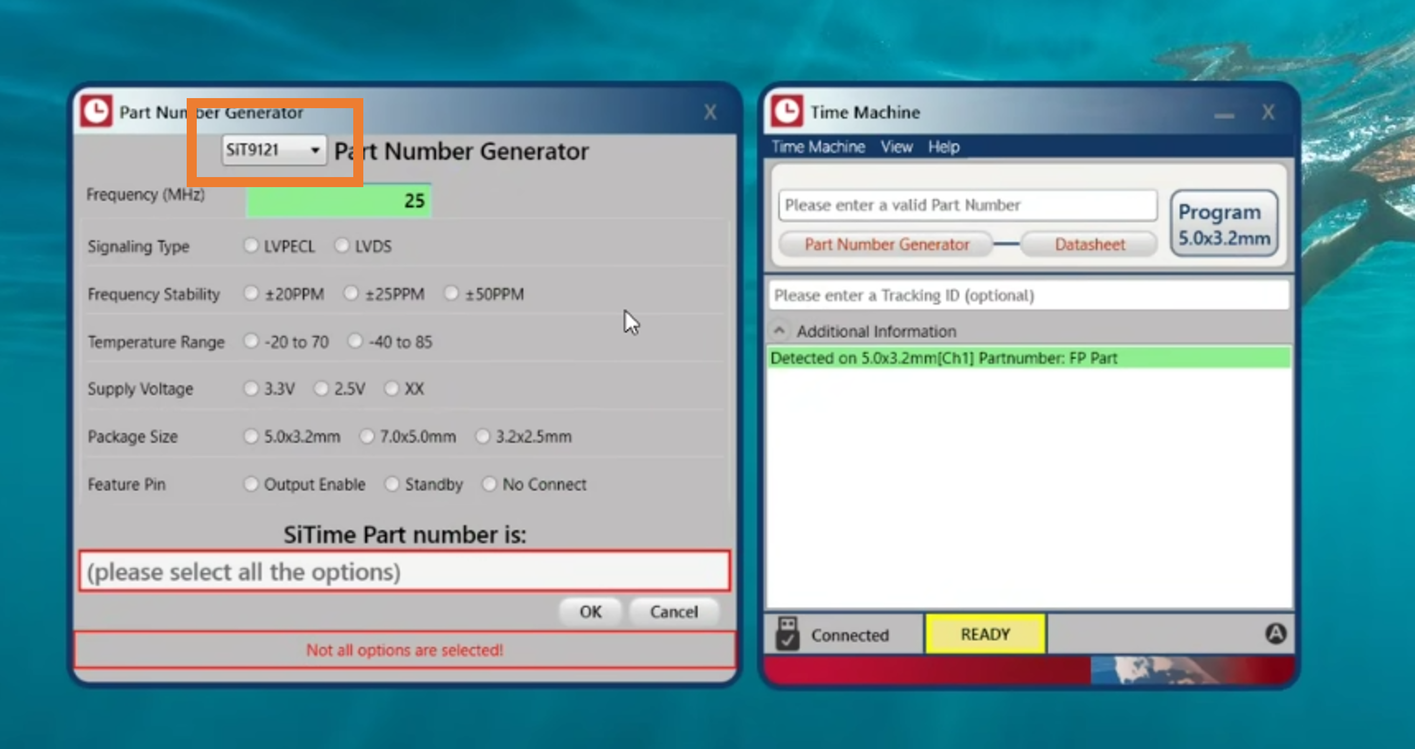Click the Tracking ID optional field
This screenshot has width=1415, height=749.
pyautogui.click(x=1029, y=295)
